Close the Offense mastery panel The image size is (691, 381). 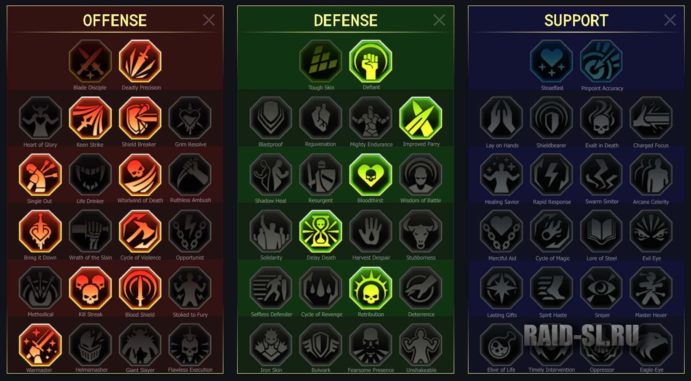coord(209,20)
